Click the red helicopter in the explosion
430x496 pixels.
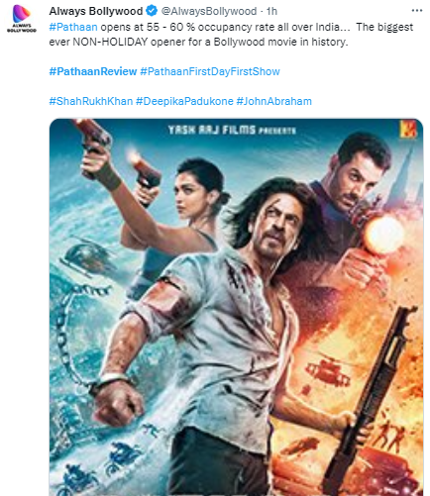(x=328, y=370)
